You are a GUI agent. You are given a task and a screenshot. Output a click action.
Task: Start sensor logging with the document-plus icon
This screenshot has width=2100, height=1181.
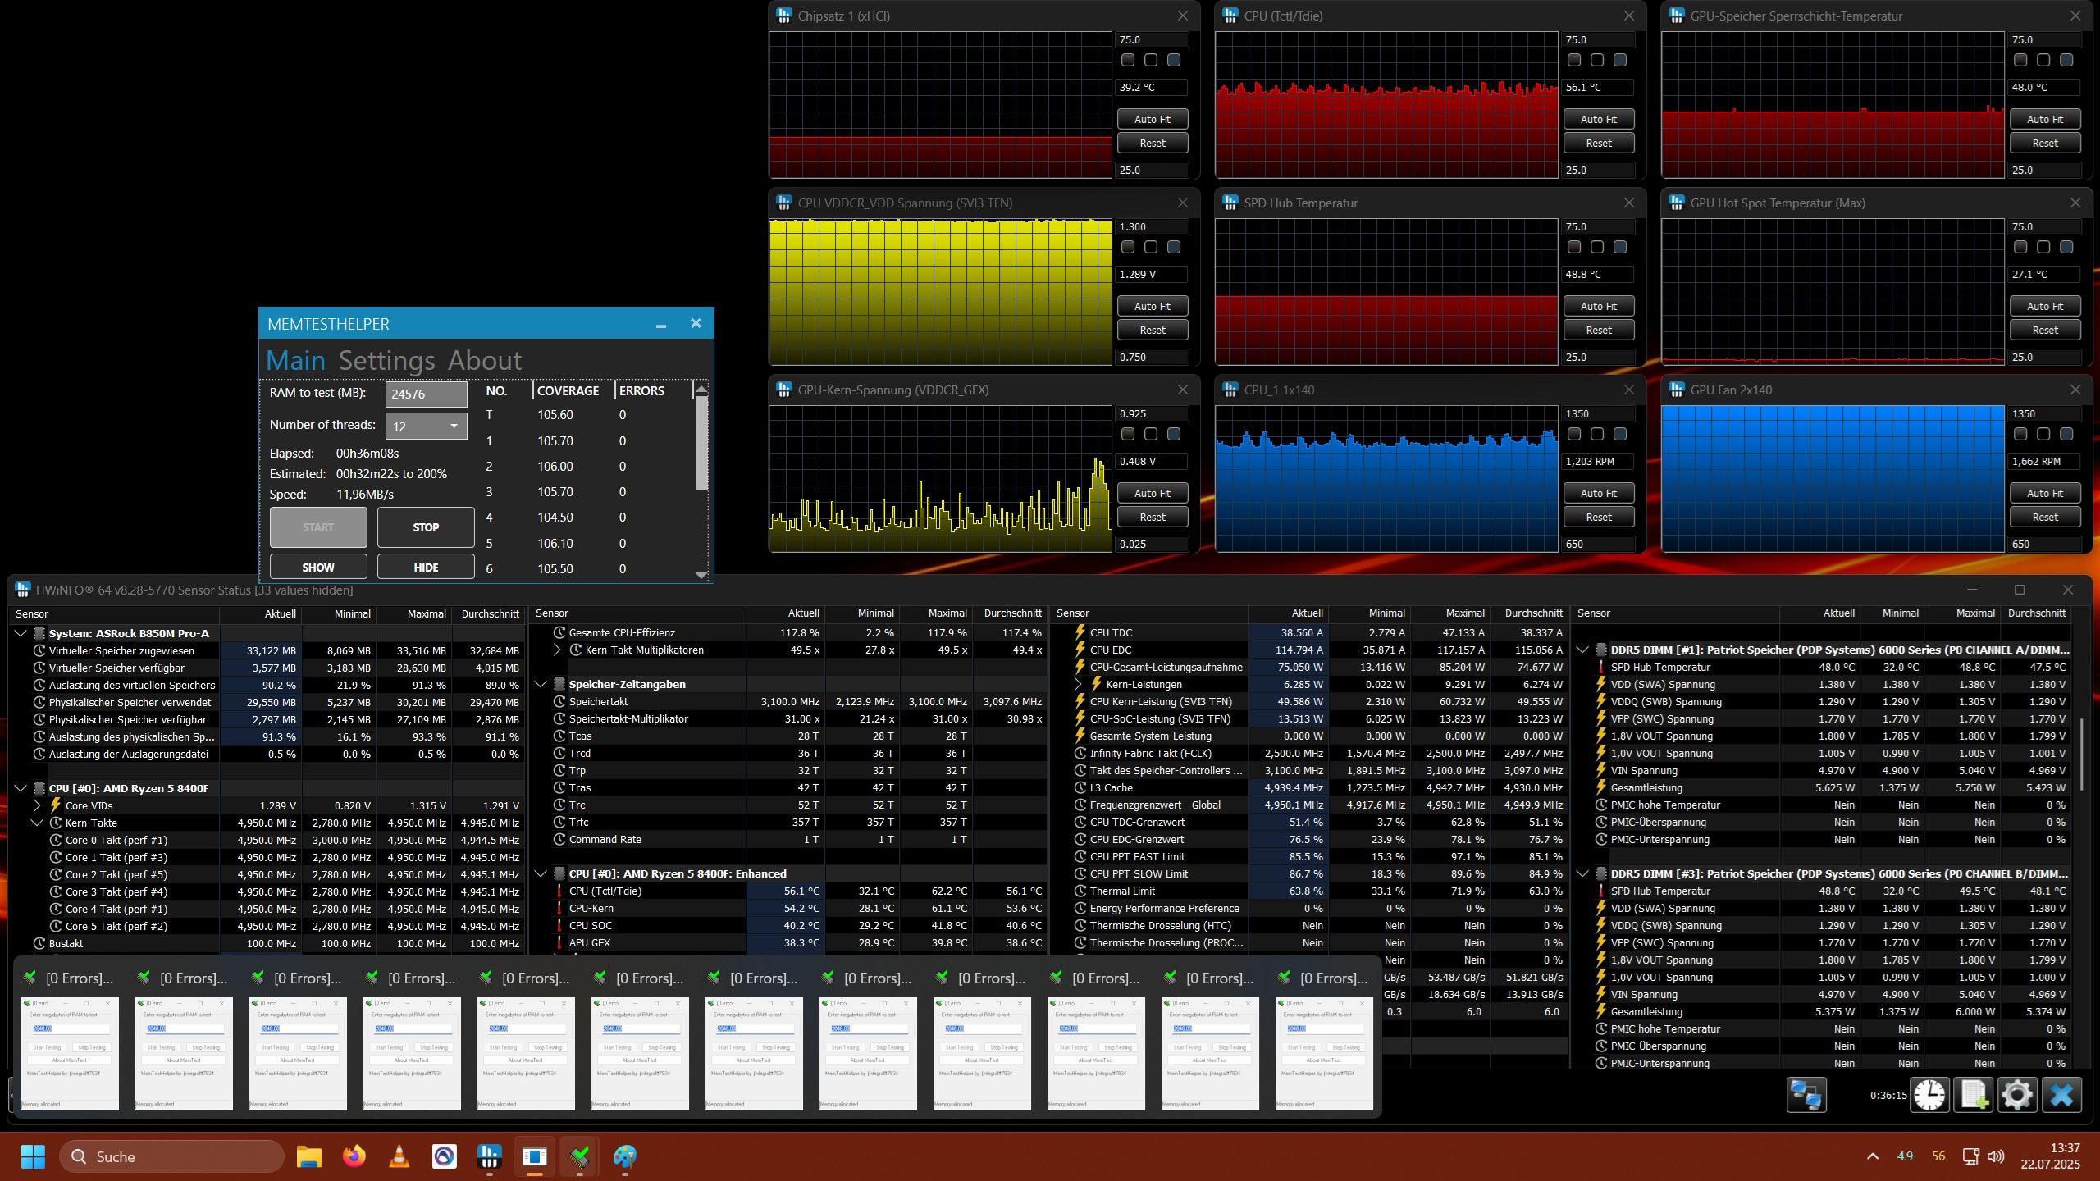coord(1973,1095)
